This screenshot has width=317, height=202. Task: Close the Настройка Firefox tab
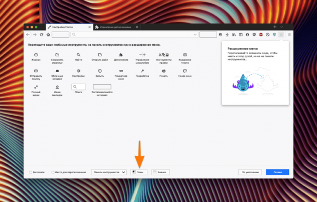click(89, 27)
